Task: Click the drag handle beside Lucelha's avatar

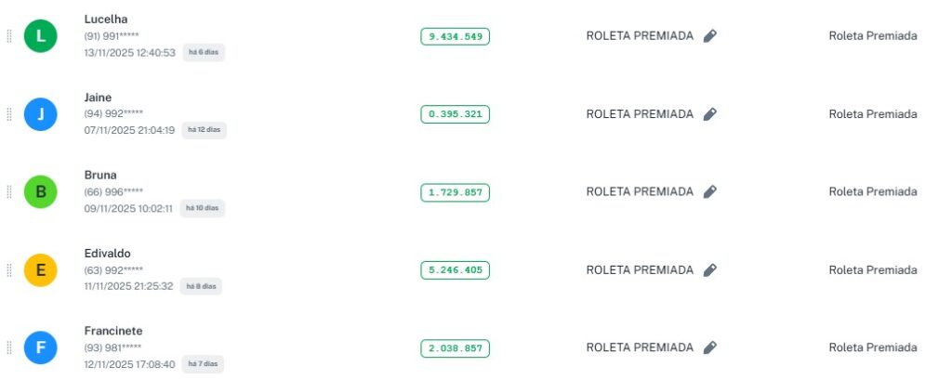Action: click(x=9, y=36)
